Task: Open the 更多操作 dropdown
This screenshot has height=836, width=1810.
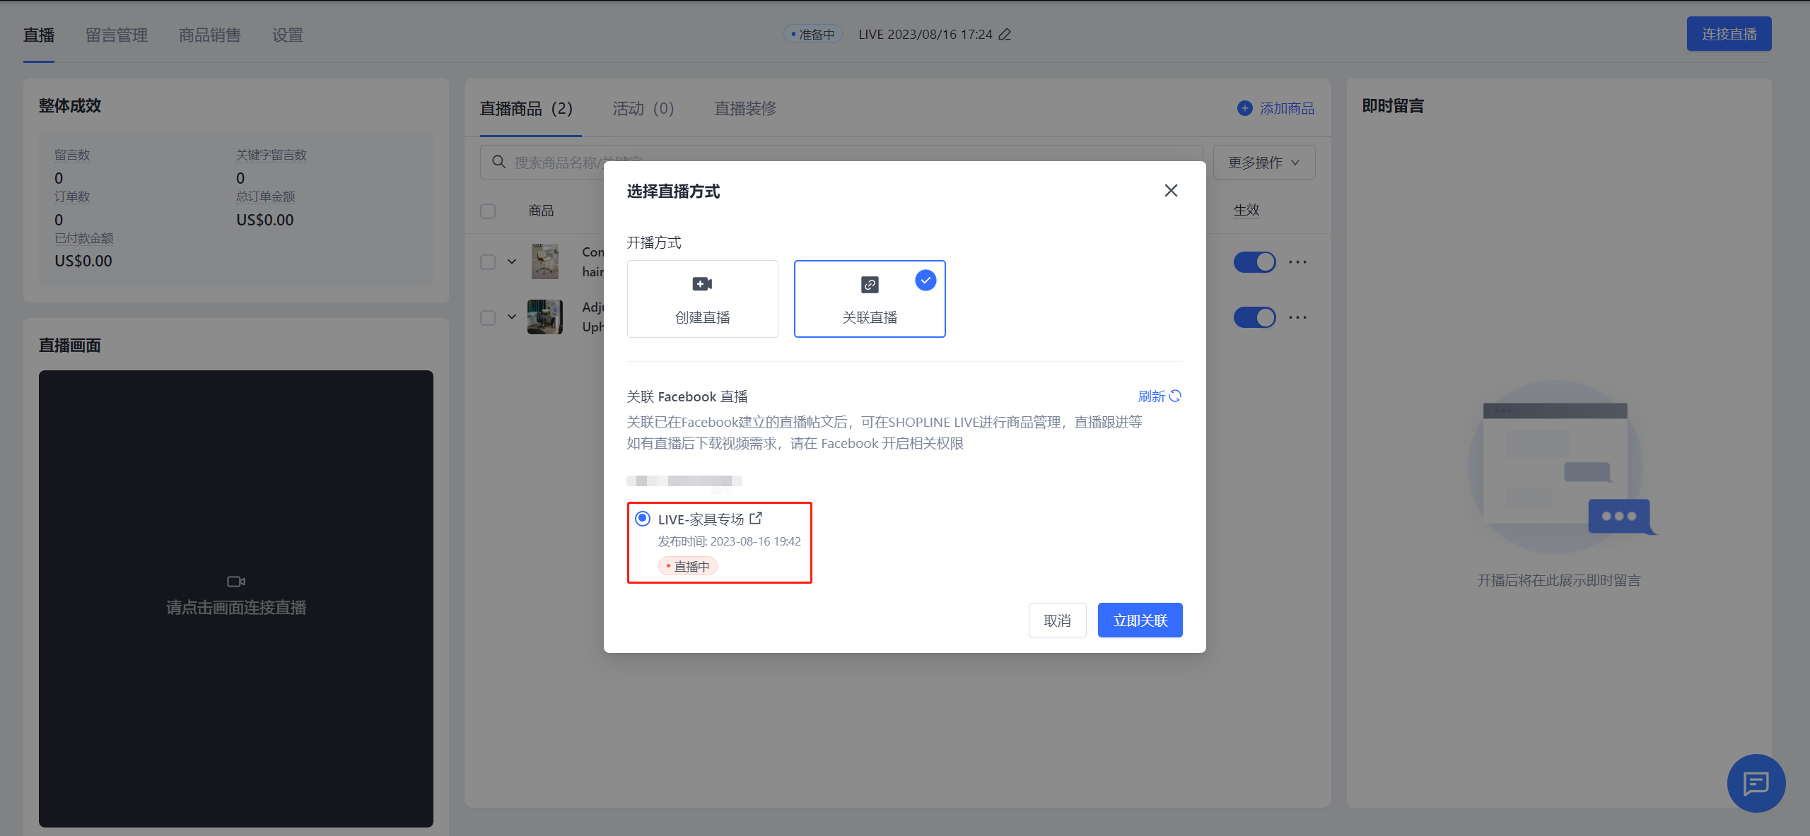Action: 1264,163
